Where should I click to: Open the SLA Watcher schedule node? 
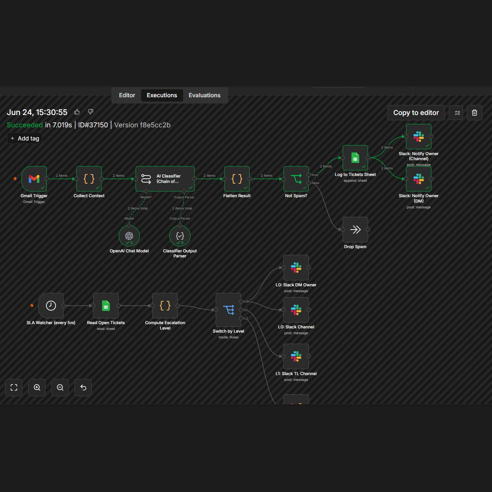(51, 306)
